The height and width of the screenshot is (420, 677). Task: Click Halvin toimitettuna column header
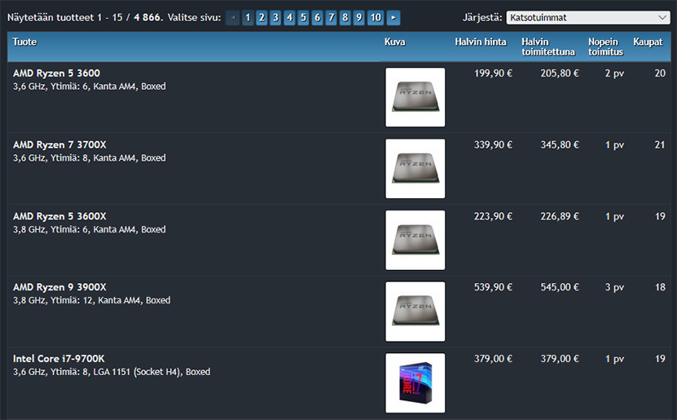pyautogui.click(x=548, y=47)
